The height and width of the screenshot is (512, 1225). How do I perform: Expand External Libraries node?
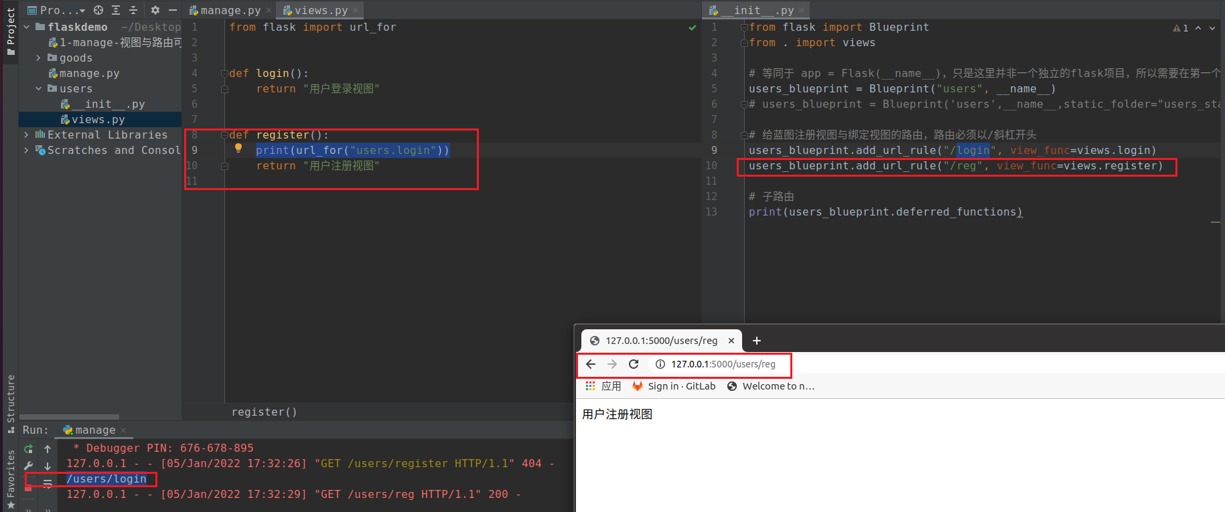26,135
